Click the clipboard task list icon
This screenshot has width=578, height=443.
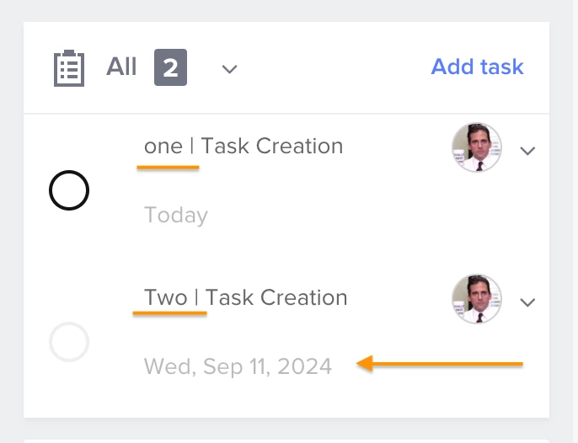pos(69,68)
